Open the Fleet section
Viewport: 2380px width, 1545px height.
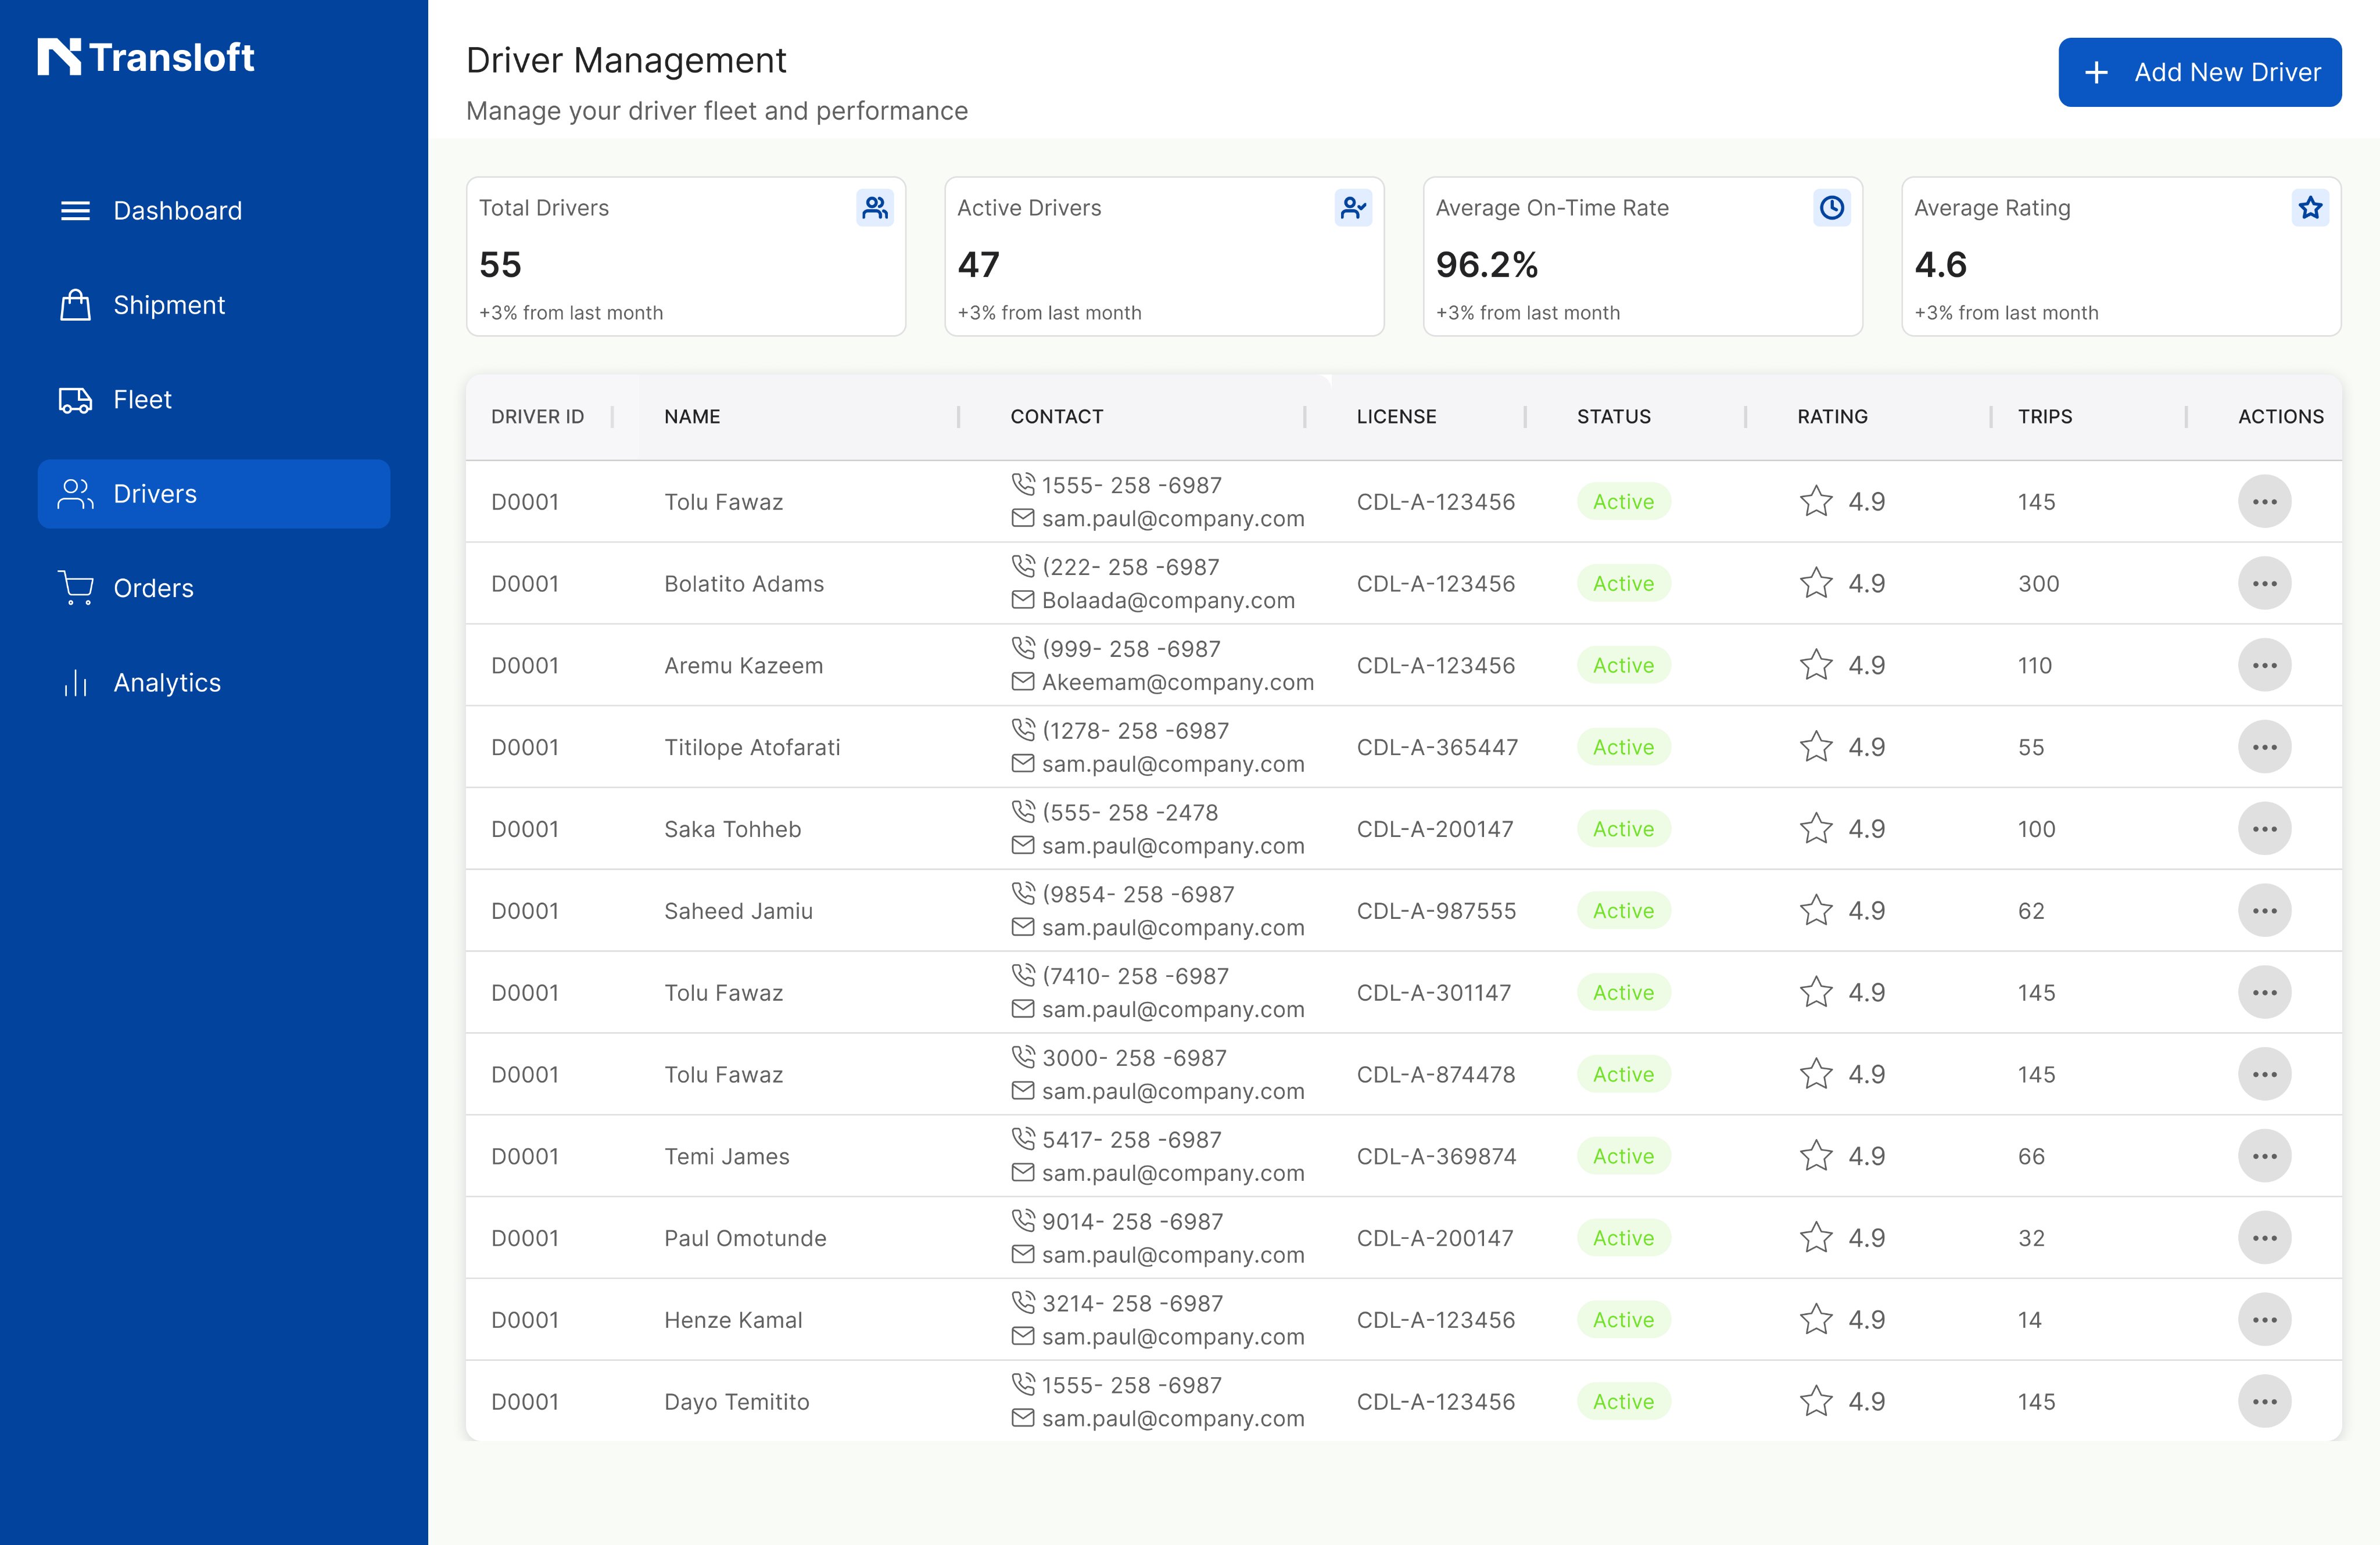point(142,400)
